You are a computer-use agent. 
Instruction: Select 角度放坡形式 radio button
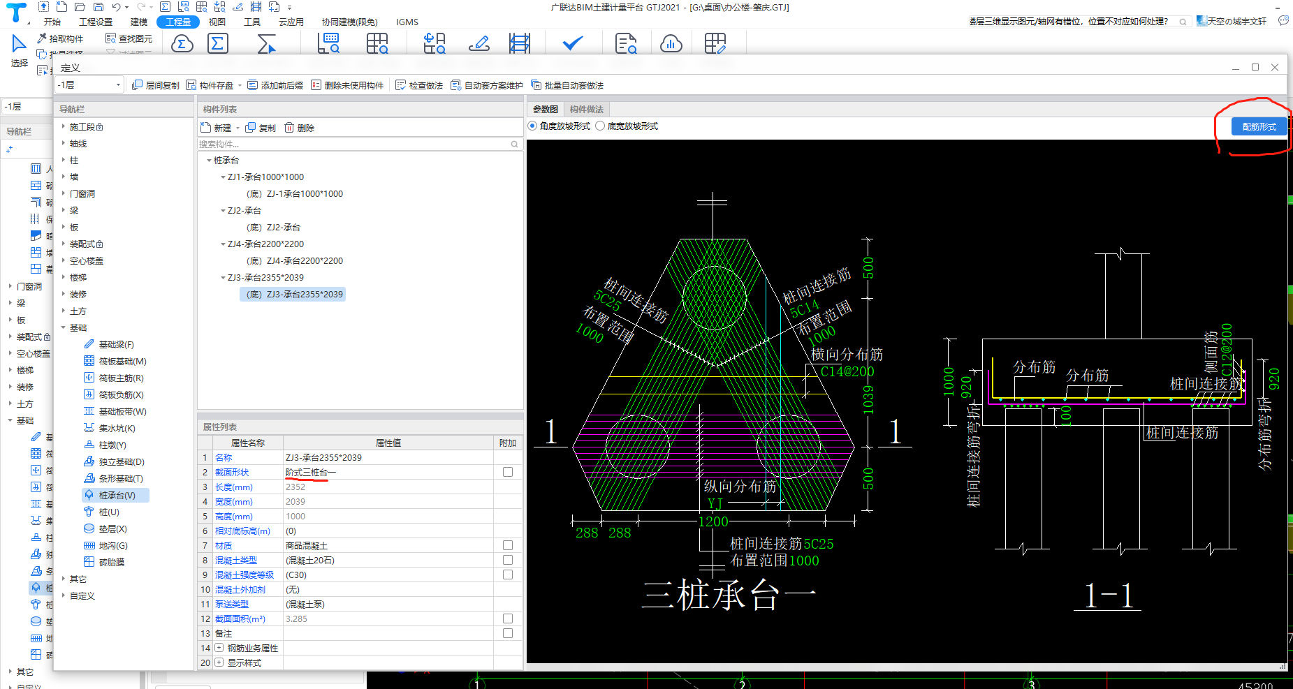click(533, 126)
